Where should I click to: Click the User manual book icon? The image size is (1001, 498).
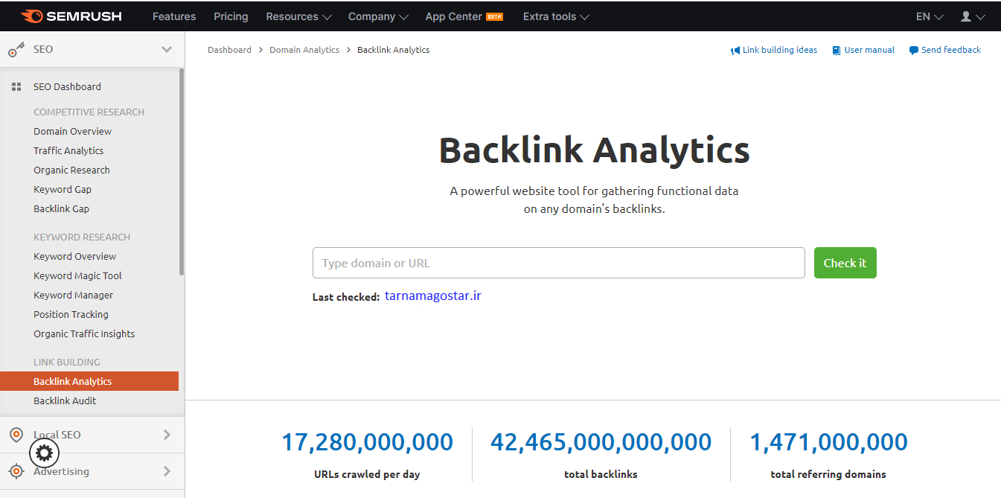tap(837, 51)
